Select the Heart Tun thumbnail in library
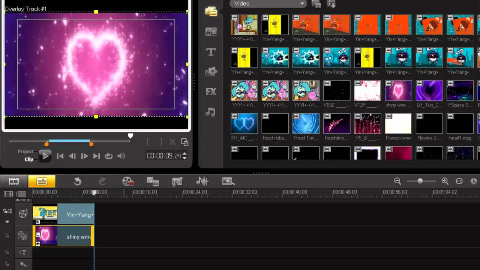The height and width of the screenshot is (270, 480). click(306, 124)
